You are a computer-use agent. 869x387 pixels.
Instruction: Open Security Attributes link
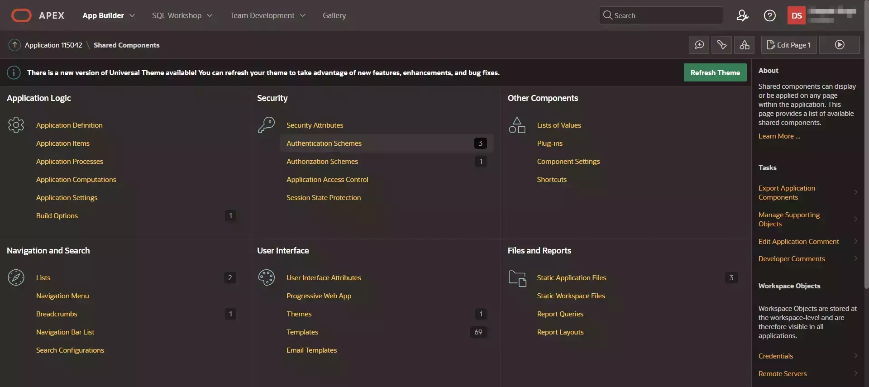tap(315, 125)
